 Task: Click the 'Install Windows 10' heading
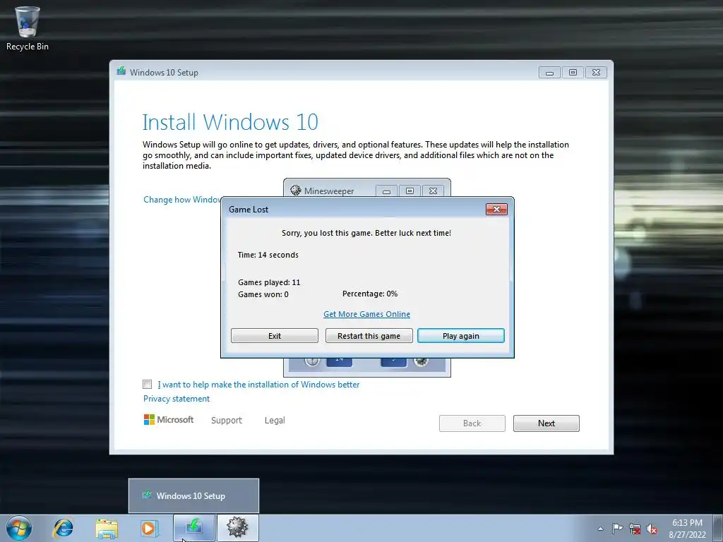coord(230,122)
